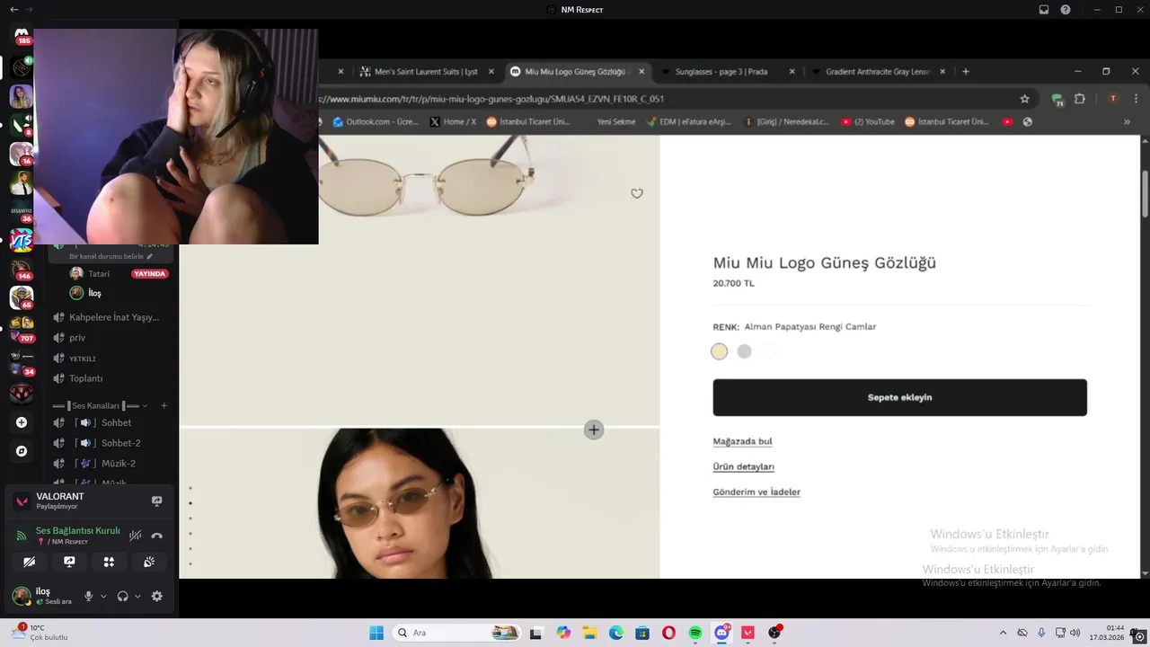Open Chrome extensions puzzle icon

click(x=1080, y=99)
